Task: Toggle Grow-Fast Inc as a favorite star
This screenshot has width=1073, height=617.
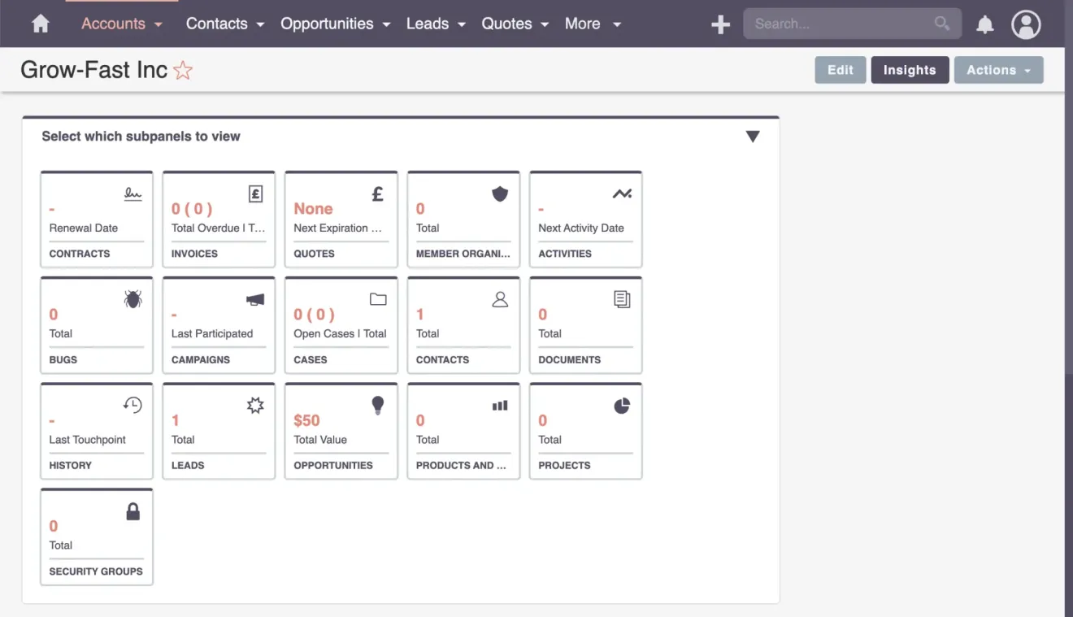Action: click(182, 71)
